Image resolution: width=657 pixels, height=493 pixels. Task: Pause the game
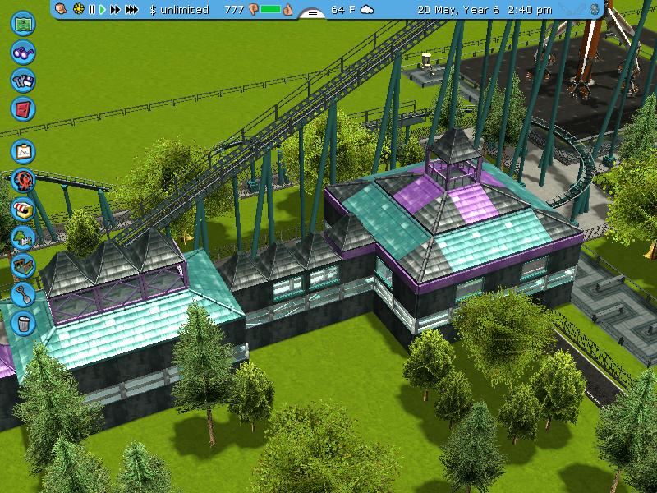pos(92,9)
